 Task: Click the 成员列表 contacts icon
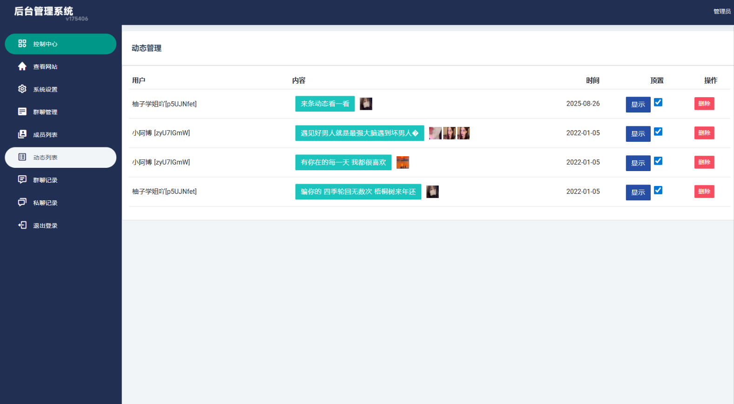(x=22, y=134)
